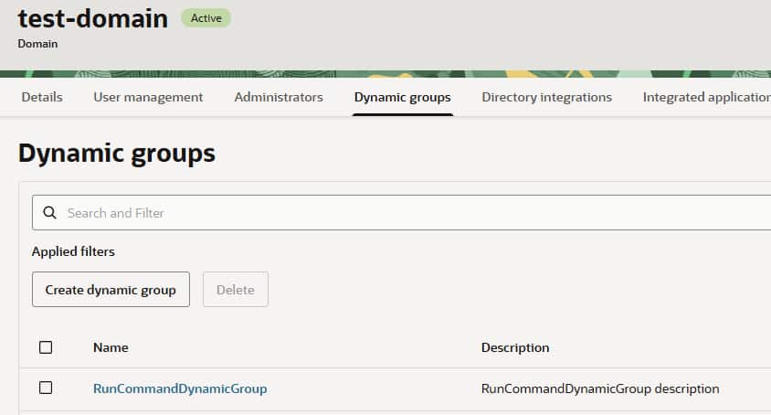The width and height of the screenshot is (771, 415).
Task: Click the Description column header
Action: [515, 347]
